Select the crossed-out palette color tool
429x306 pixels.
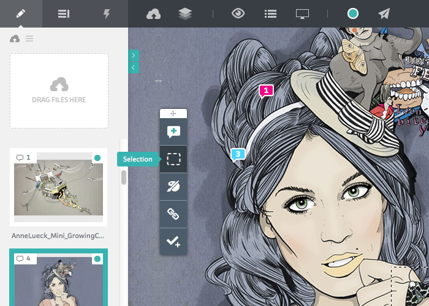coord(173,186)
